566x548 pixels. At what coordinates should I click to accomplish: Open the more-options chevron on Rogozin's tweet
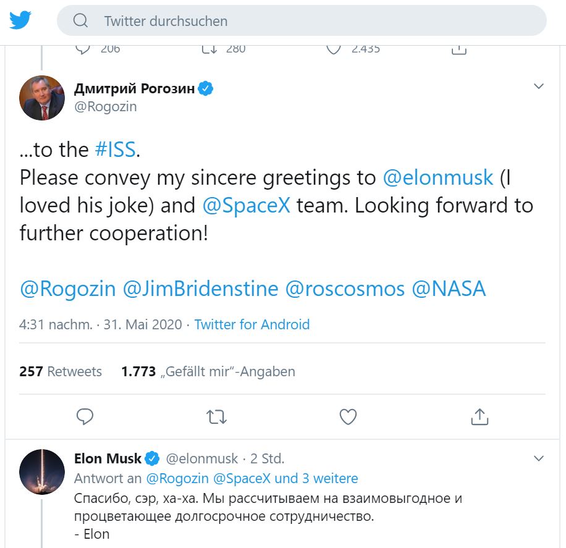pyautogui.click(x=539, y=86)
